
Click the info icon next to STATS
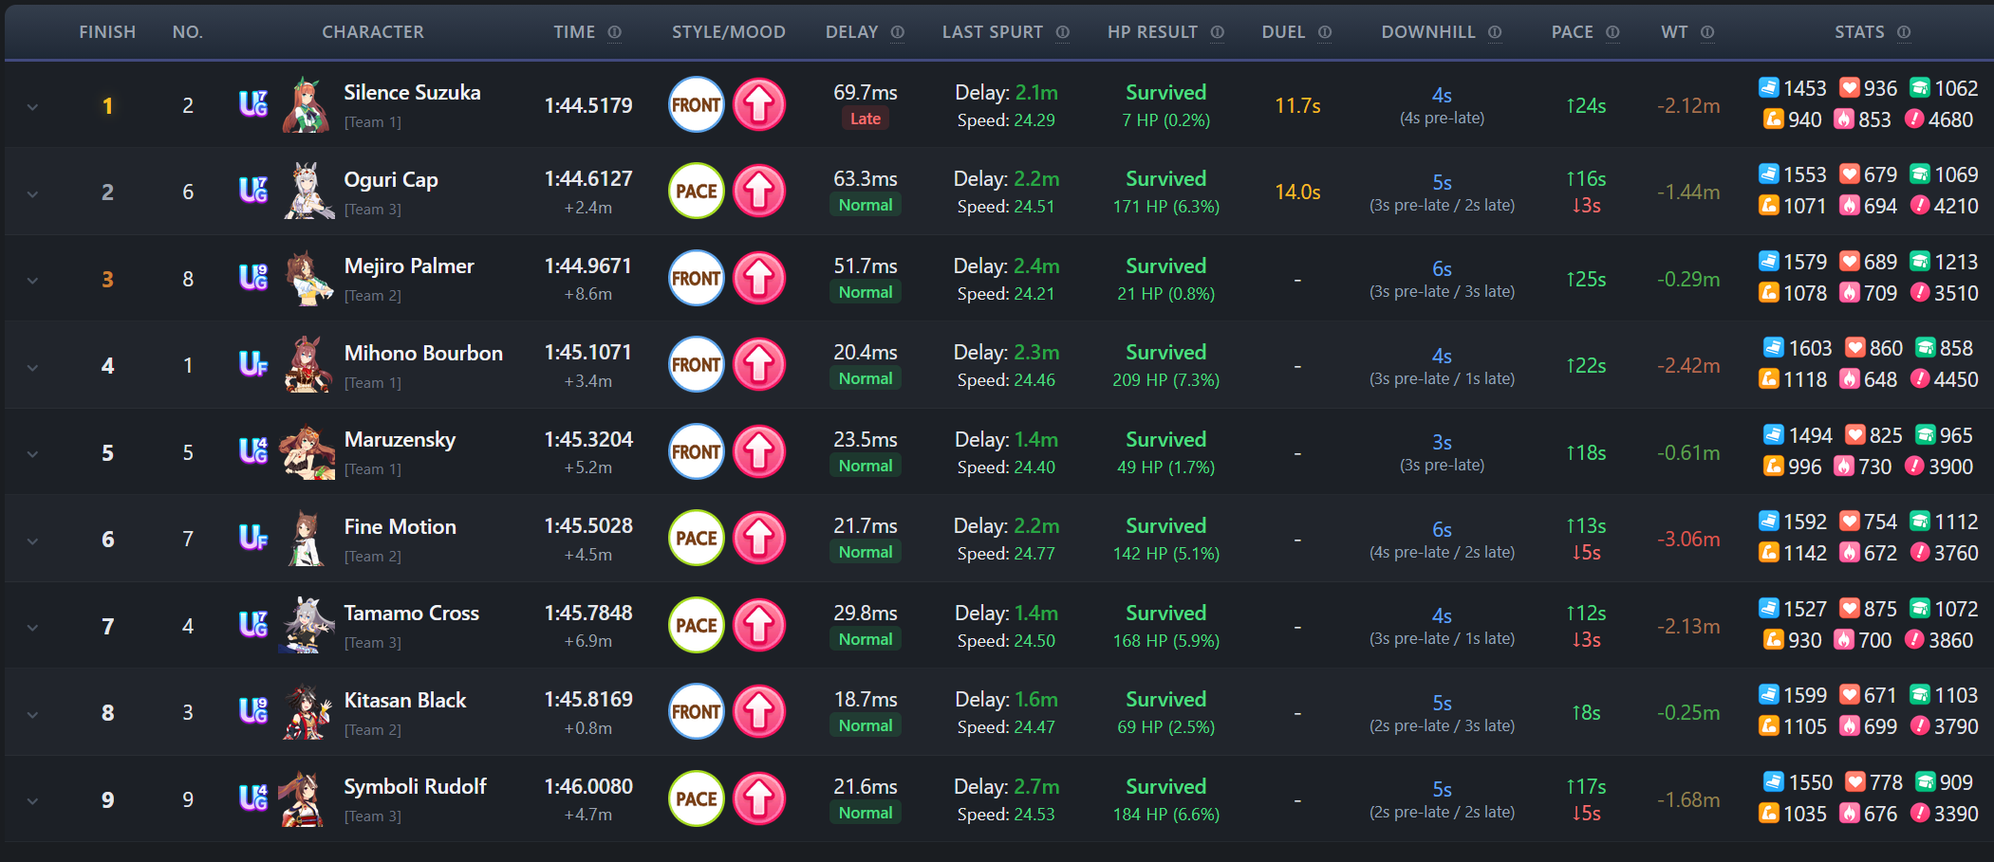click(x=1904, y=32)
